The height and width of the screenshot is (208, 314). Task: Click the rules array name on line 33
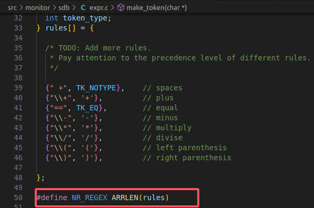[56, 28]
